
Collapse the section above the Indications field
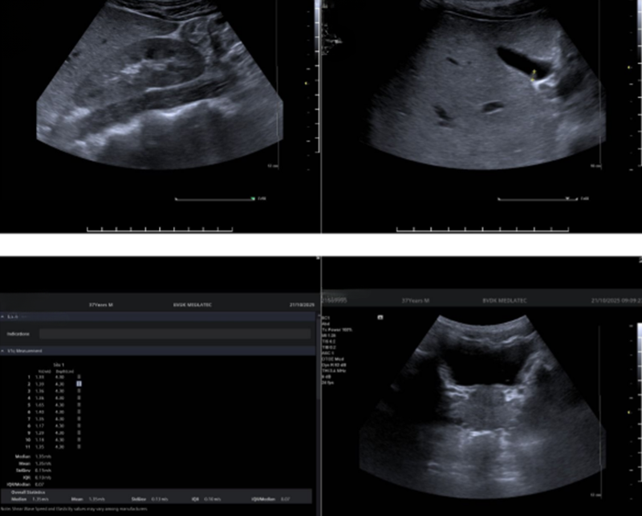click(4, 317)
